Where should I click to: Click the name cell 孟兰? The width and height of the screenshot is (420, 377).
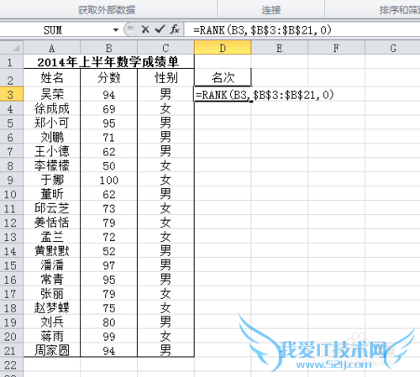pos(52,237)
